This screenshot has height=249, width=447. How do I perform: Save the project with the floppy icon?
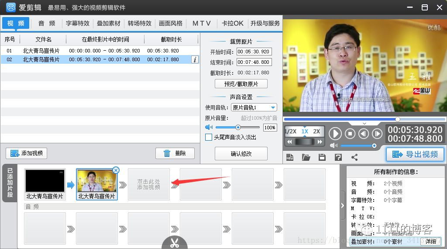tap(322, 157)
